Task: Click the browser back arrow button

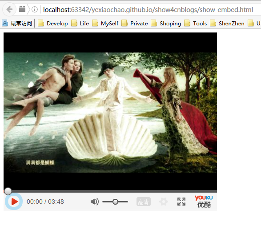Action: (x=9, y=9)
